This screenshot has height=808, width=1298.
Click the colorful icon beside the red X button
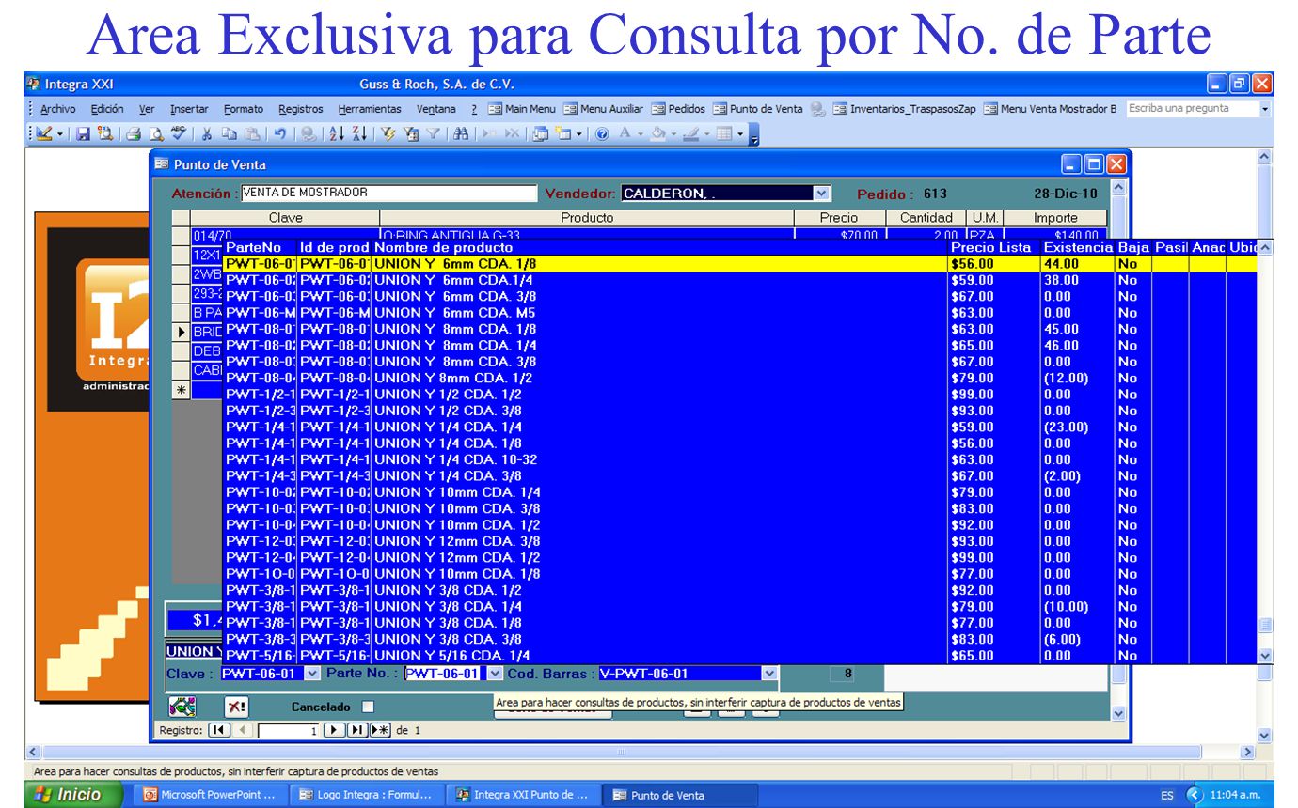181,707
